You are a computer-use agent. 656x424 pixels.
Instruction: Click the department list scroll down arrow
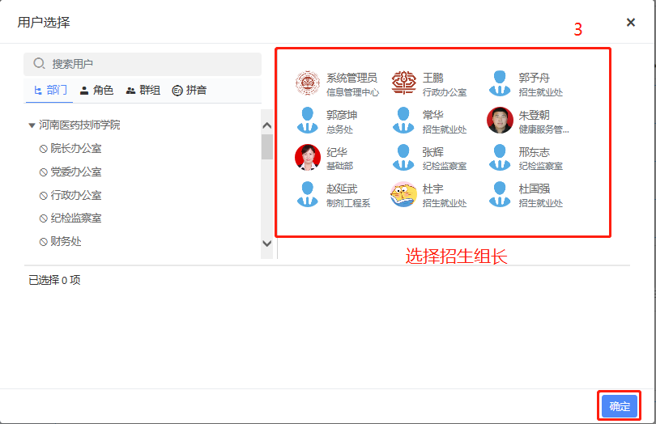tap(267, 244)
